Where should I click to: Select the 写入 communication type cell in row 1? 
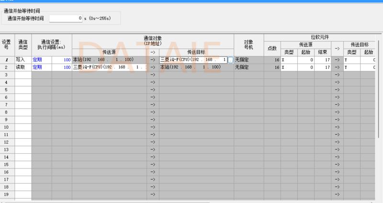[23, 60]
